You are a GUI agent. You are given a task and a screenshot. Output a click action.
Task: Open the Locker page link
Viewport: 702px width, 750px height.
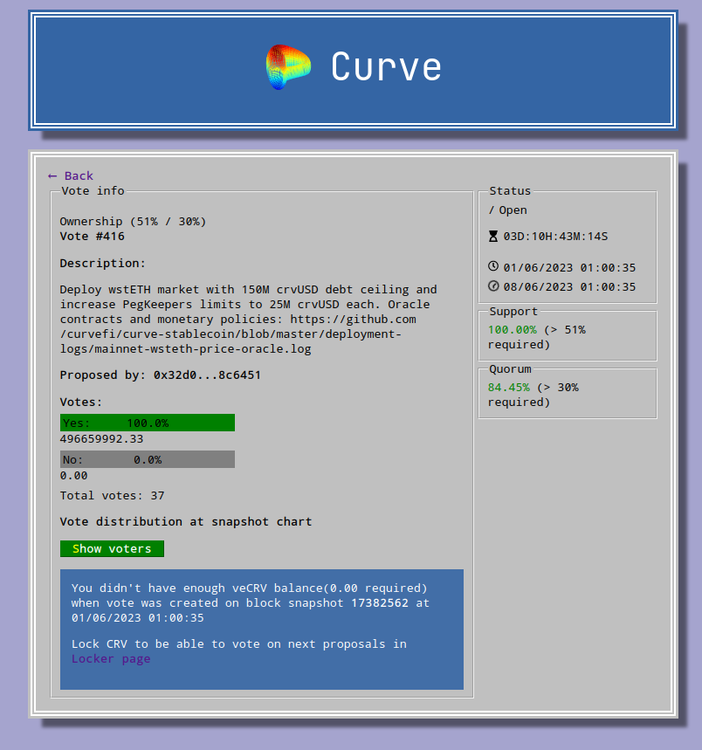click(x=111, y=658)
